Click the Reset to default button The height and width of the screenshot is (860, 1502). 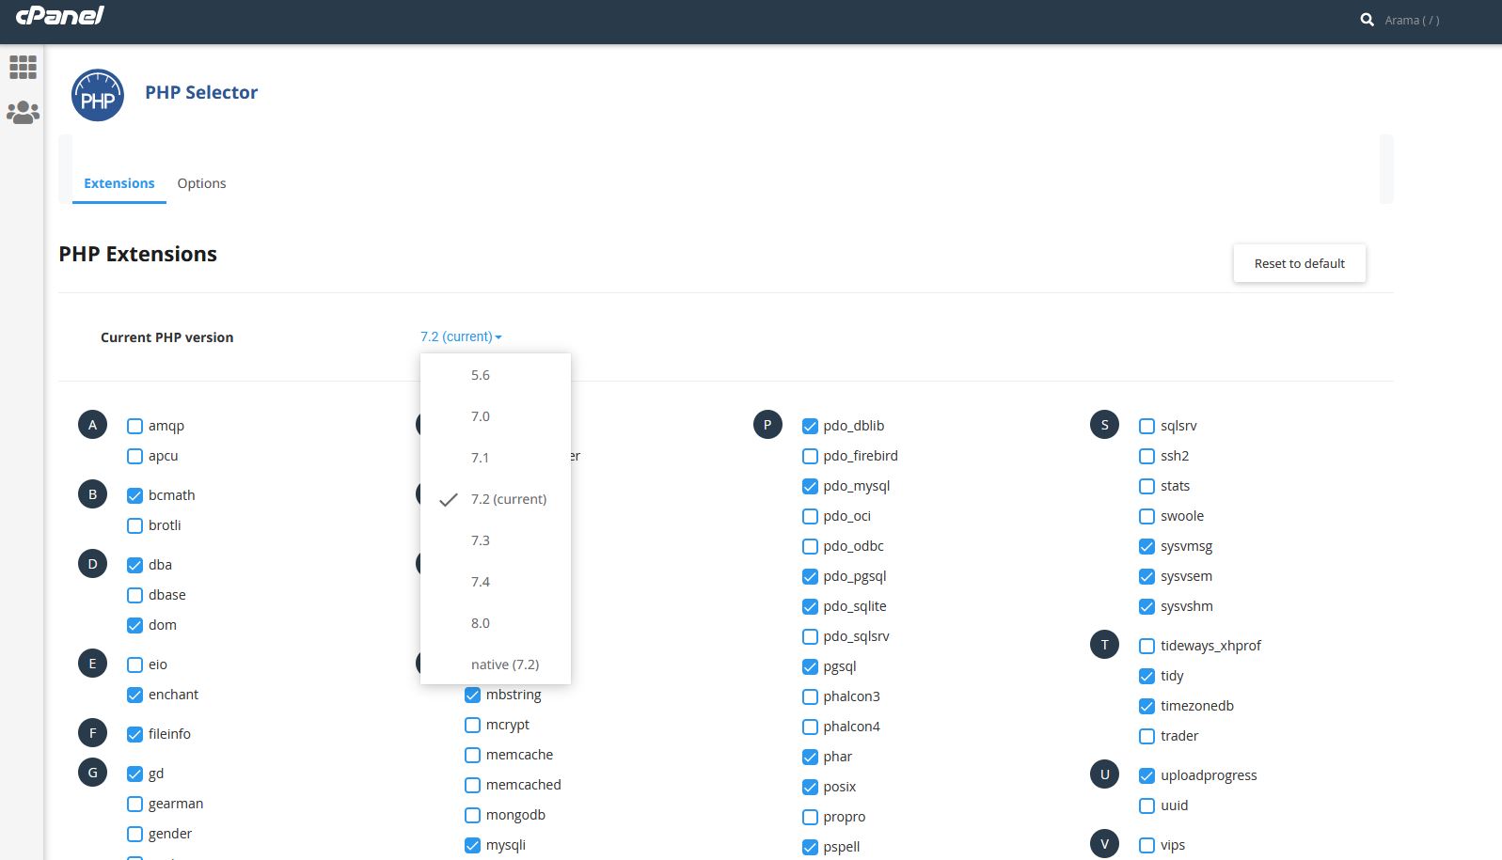pyautogui.click(x=1300, y=263)
